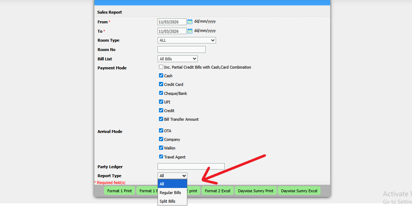Click the Format 2 Excel button
The image size is (412, 207).
pyautogui.click(x=217, y=191)
